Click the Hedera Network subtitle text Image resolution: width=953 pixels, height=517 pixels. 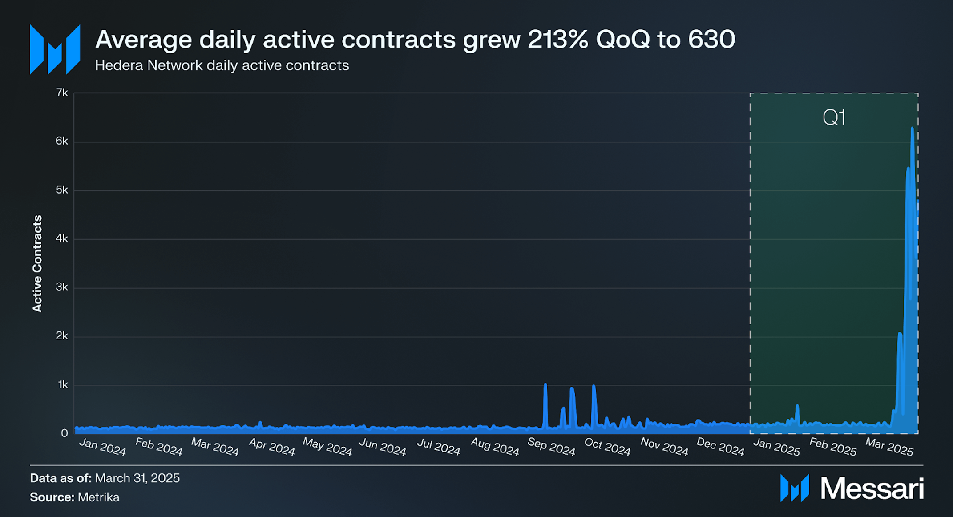tap(222, 65)
